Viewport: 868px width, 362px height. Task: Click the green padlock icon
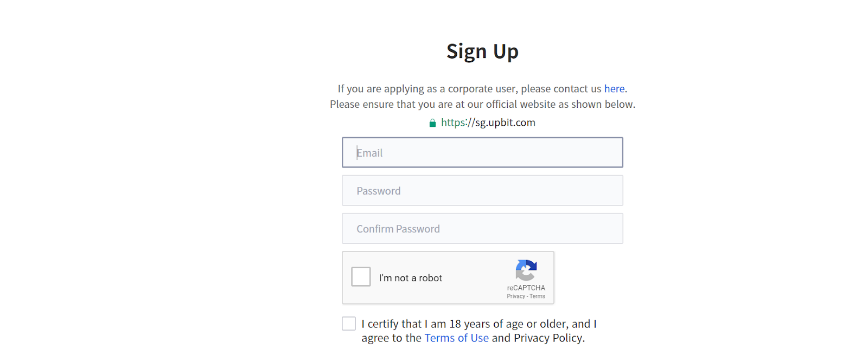tap(432, 123)
